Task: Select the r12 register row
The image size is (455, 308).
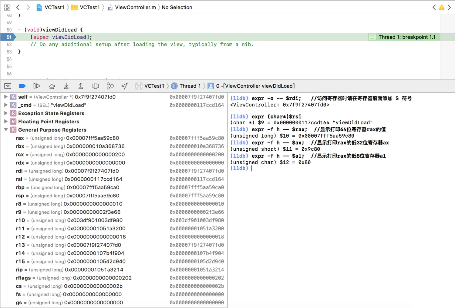Action: point(114,237)
